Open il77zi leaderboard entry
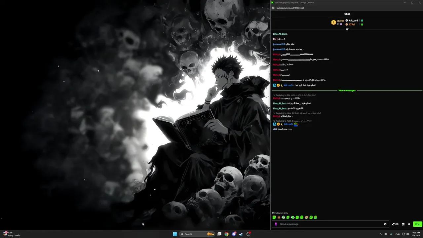The image size is (423, 238). tap(352, 24)
